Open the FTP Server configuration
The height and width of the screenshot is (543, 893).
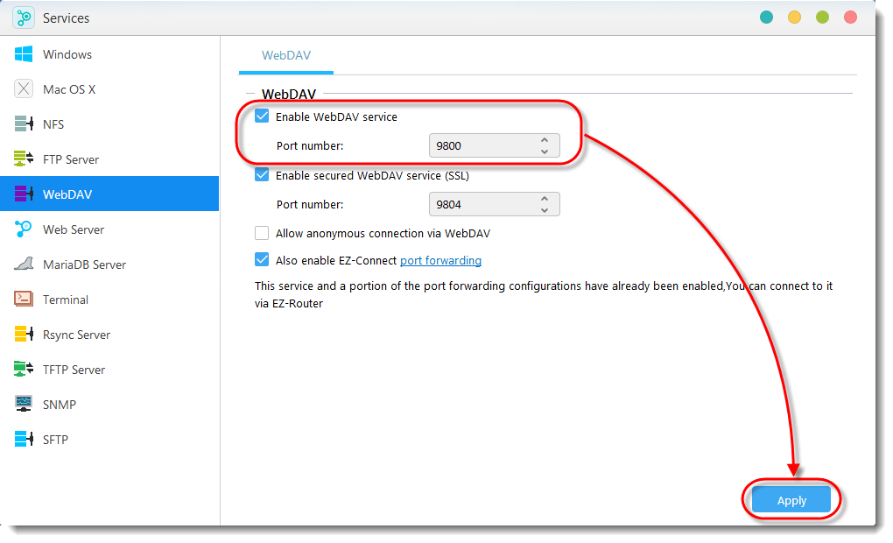point(26,159)
